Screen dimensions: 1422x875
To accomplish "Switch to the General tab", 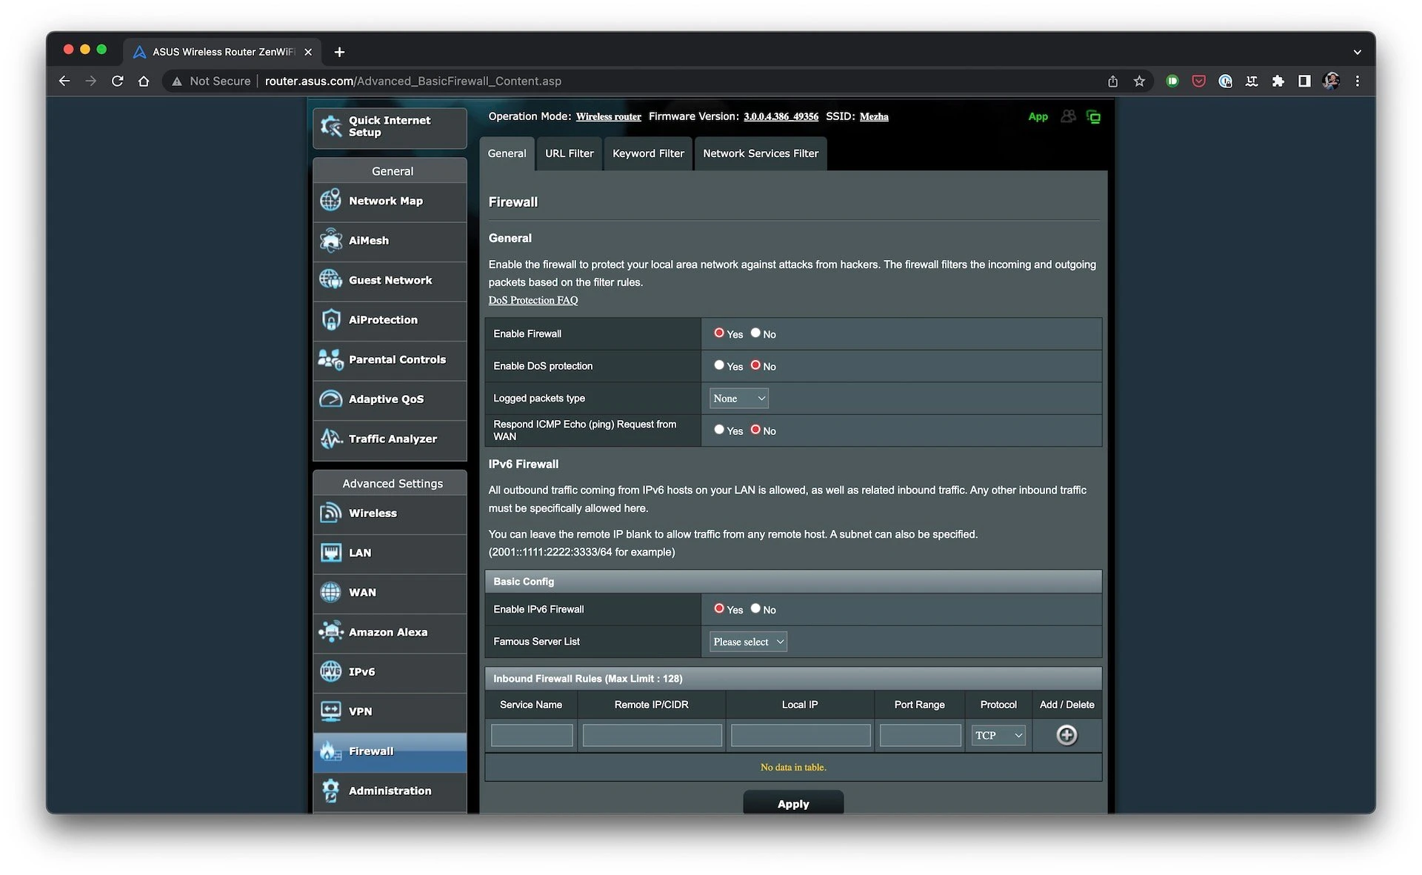I will point(507,153).
